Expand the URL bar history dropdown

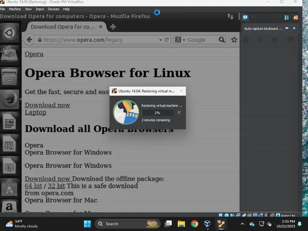161,40
